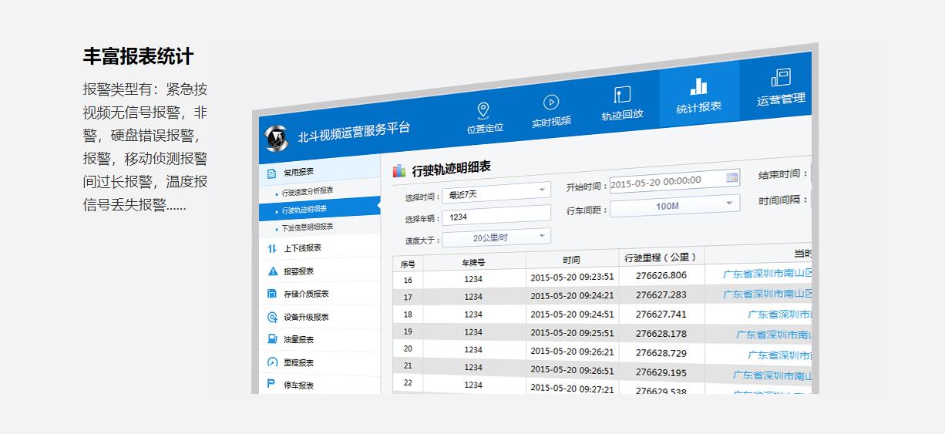Switch to the 实时视频 tab label
945x434 pixels.
pyautogui.click(x=551, y=121)
